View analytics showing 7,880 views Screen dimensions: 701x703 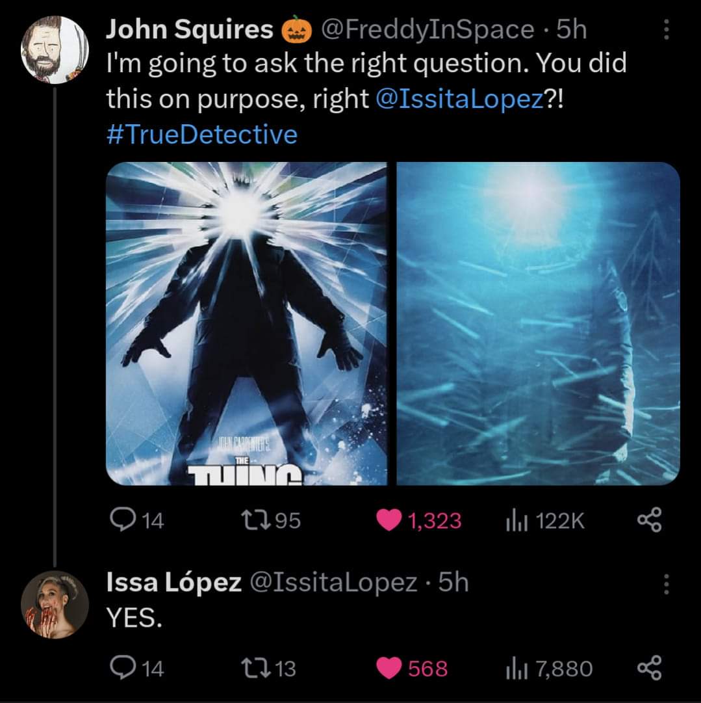pyautogui.click(x=515, y=668)
